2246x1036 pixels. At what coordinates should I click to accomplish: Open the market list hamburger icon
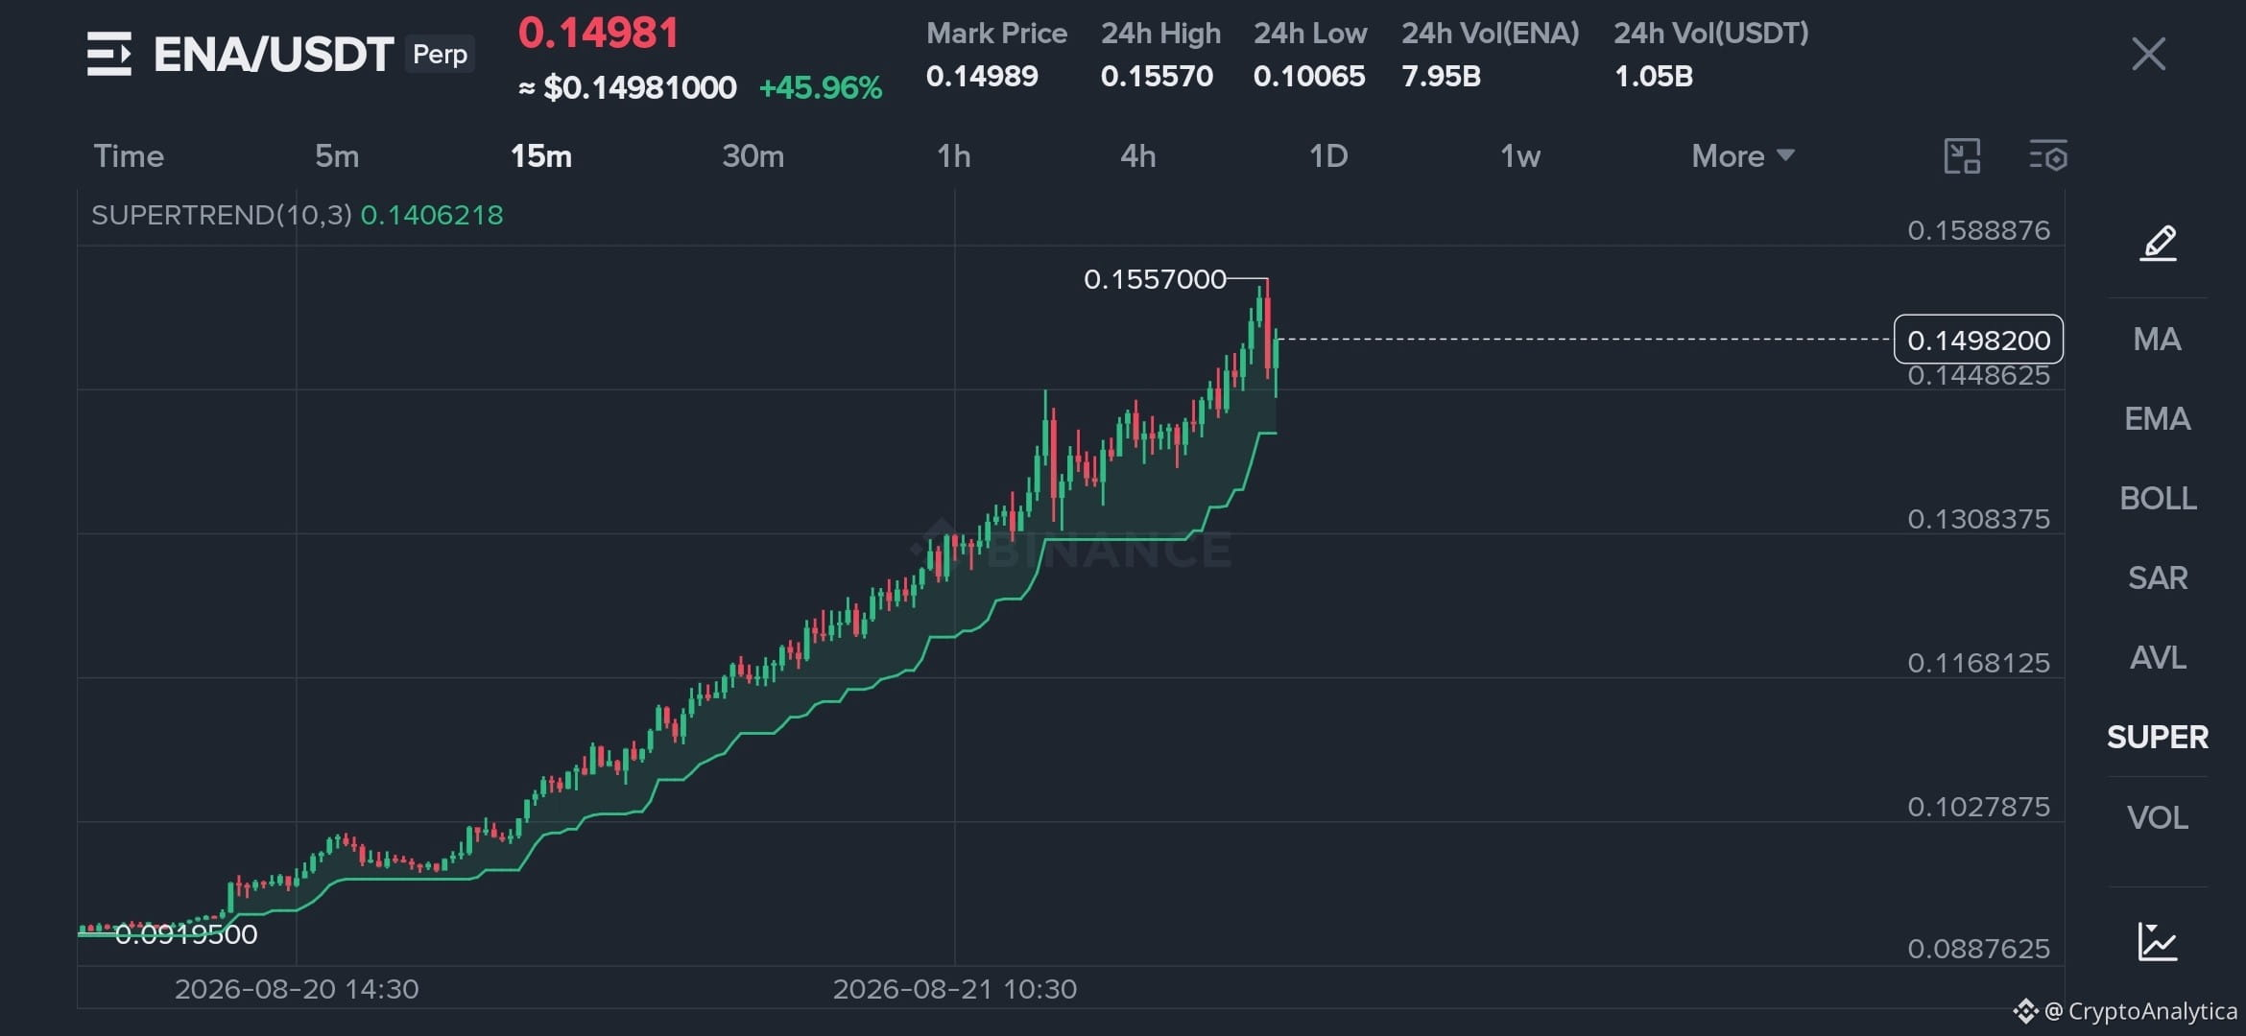pyautogui.click(x=108, y=54)
